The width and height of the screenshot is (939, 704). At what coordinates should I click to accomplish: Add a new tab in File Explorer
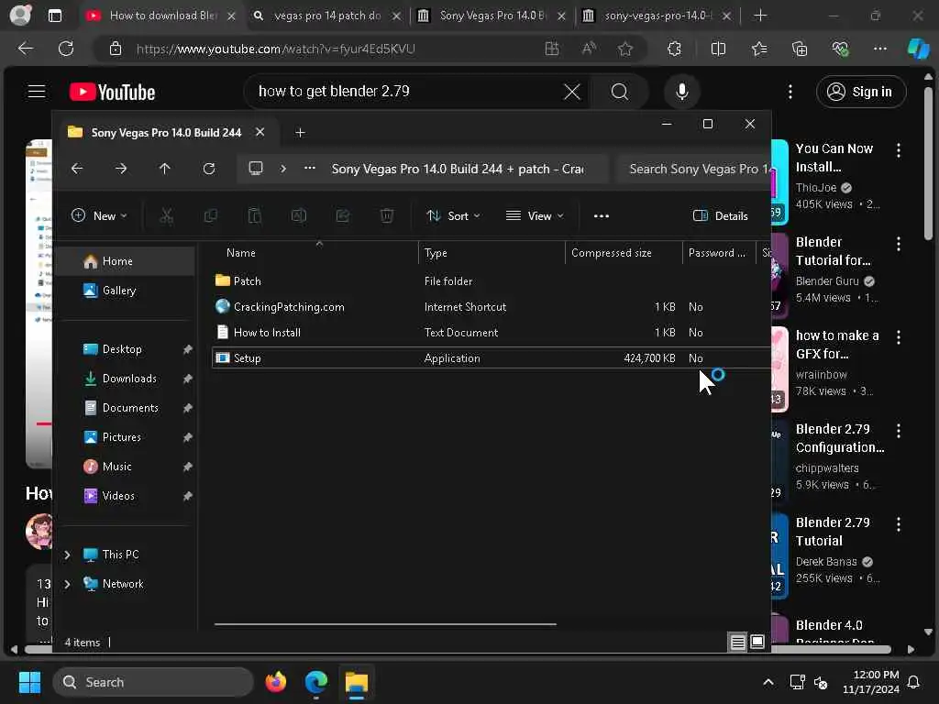point(300,132)
